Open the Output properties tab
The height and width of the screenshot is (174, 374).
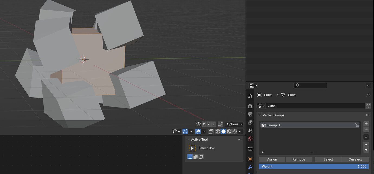click(x=250, y=114)
